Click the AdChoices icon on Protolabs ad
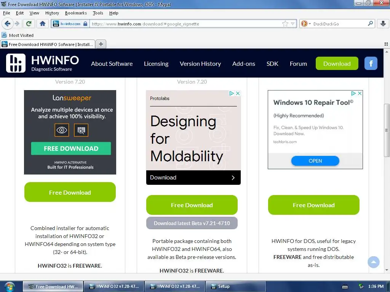 click(x=232, y=94)
